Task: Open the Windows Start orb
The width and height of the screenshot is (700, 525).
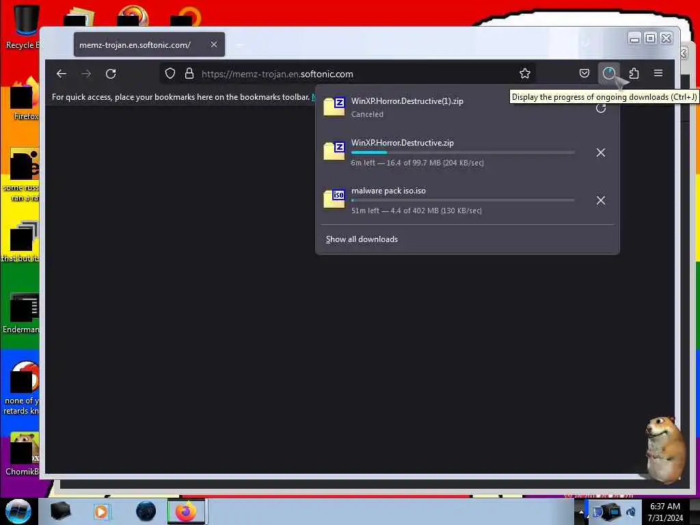Action: tap(18, 511)
